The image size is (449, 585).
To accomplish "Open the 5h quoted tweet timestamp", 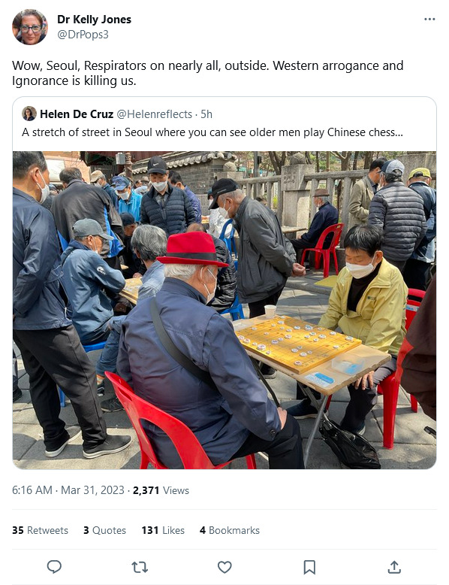I will pyautogui.click(x=206, y=114).
